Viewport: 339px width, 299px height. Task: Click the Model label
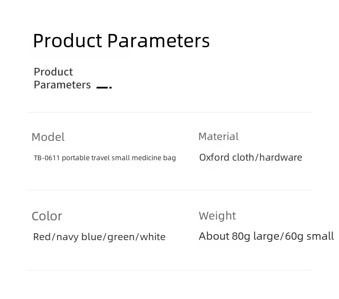point(48,137)
